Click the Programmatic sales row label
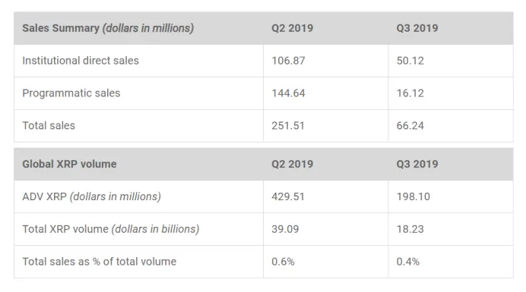The image size is (526, 292). [71, 93]
